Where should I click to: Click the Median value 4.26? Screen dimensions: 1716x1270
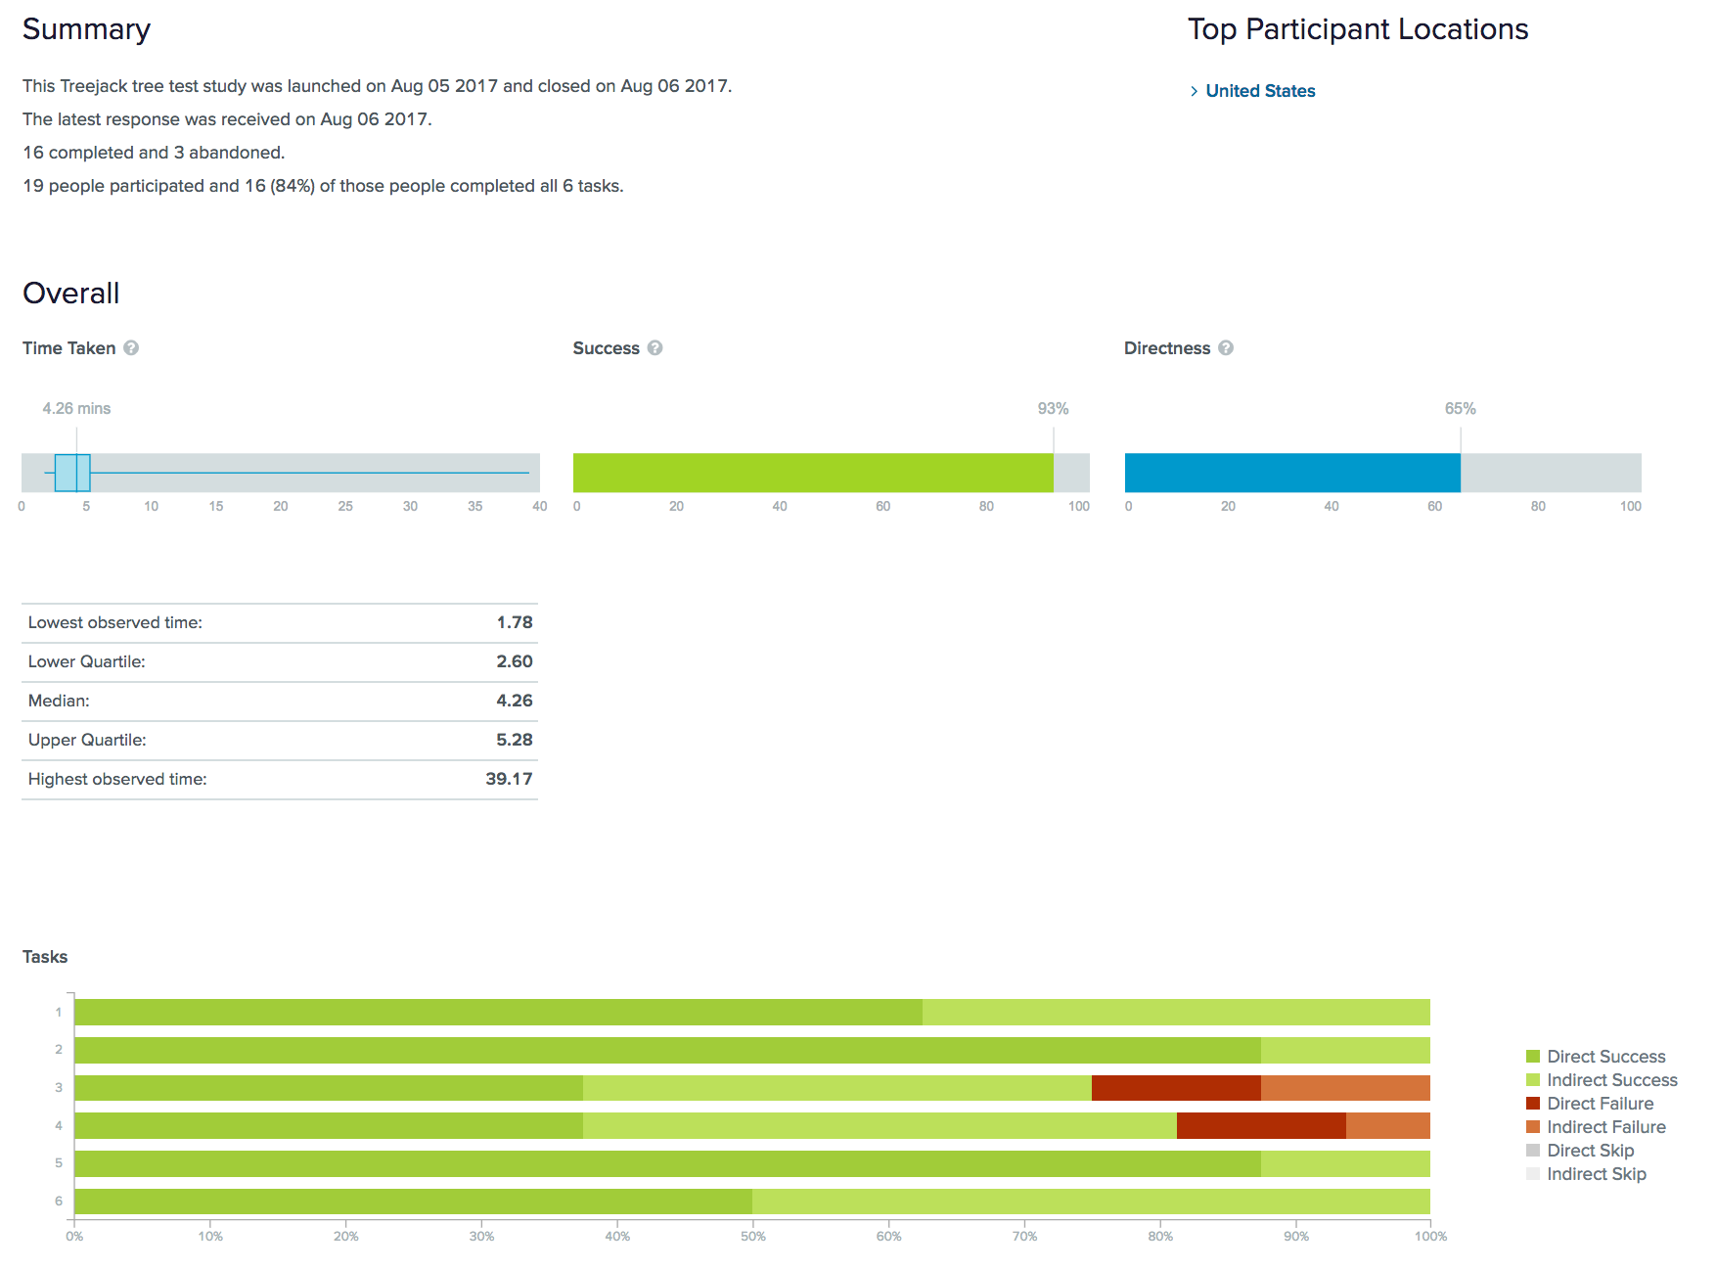click(515, 701)
